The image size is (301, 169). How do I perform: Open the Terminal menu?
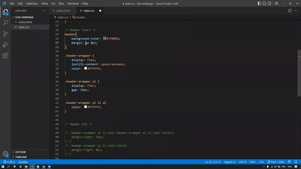(x=73, y=3)
